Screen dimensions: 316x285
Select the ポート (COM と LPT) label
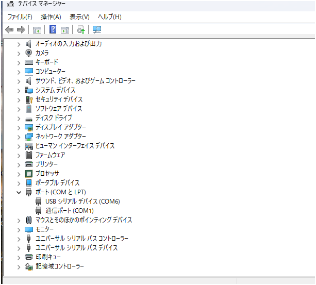[61, 192]
